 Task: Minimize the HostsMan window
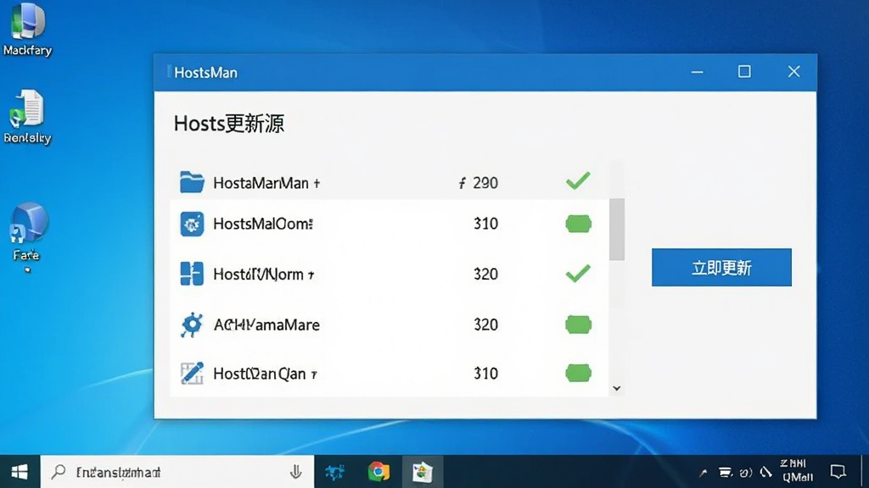[x=698, y=72]
